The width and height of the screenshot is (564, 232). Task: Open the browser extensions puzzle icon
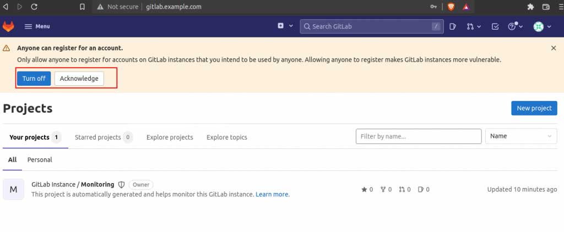coord(530,7)
